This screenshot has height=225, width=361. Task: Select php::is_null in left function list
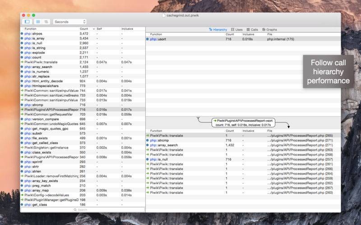coord(83,43)
